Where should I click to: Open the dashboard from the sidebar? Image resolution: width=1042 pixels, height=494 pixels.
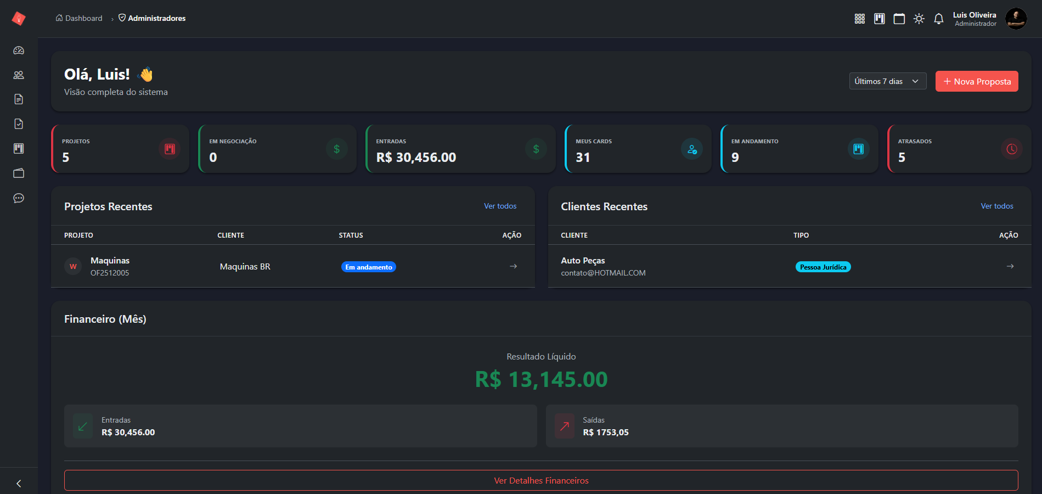point(19,50)
